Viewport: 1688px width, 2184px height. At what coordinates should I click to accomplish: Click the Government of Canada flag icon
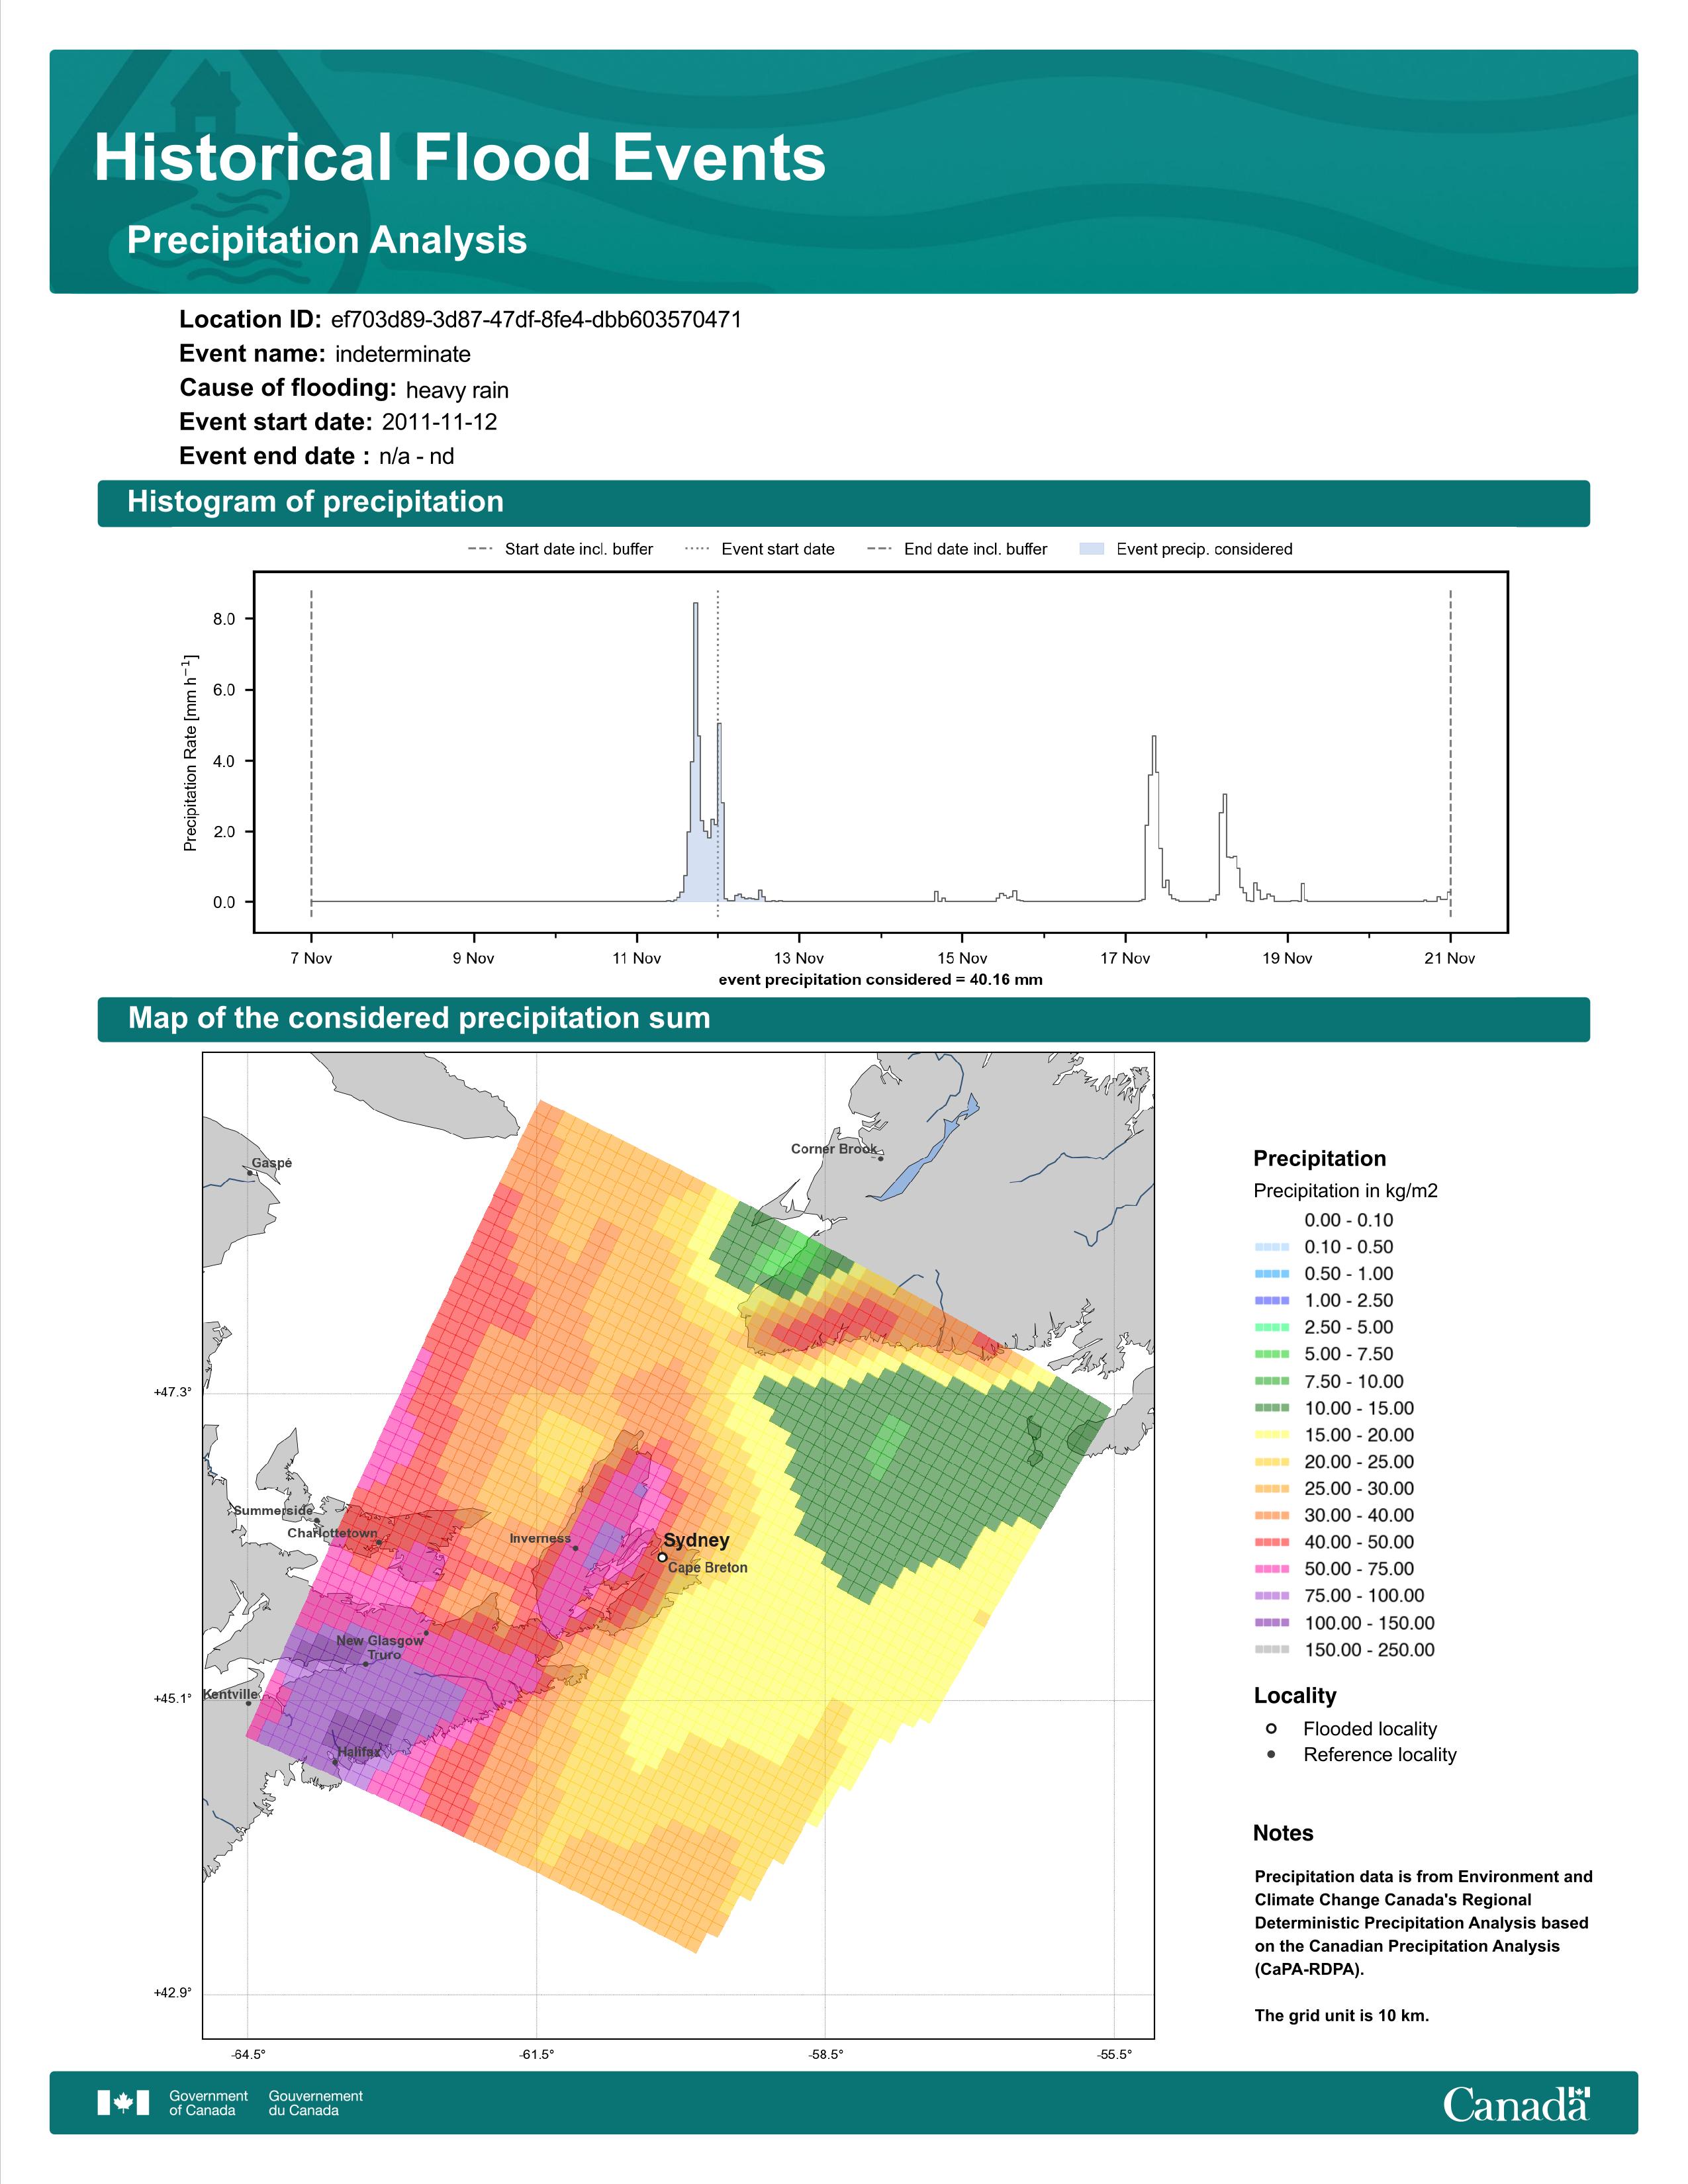tap(123, 2103)
